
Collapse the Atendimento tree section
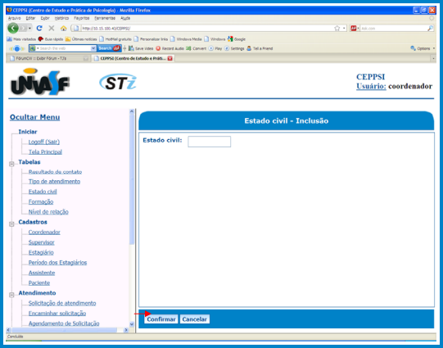[11, 295]
